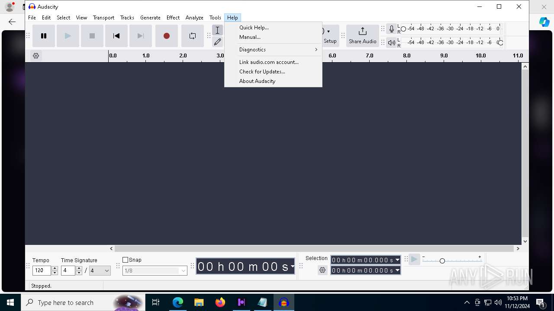
Task: Click horizontal scrollbar left arrow
Action: [x=111, y=249]
